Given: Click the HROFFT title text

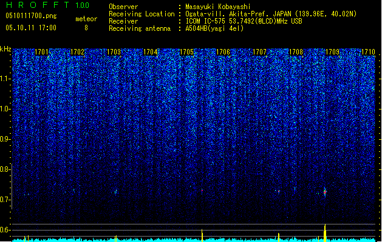Looking at the screenshot, I should tap(38, 5).
